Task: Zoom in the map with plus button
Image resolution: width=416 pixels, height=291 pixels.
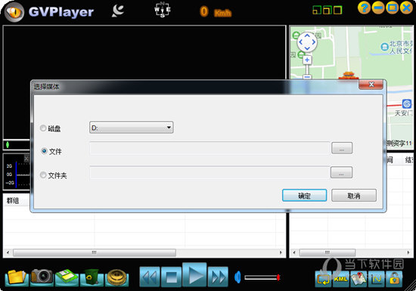Action: tap(307, 60)
